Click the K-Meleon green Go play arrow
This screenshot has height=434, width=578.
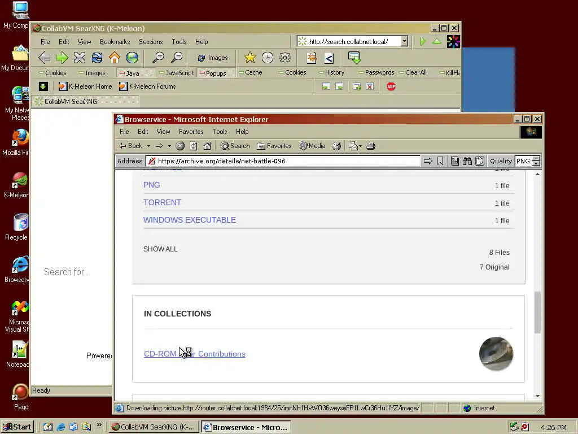pos(423,41)
